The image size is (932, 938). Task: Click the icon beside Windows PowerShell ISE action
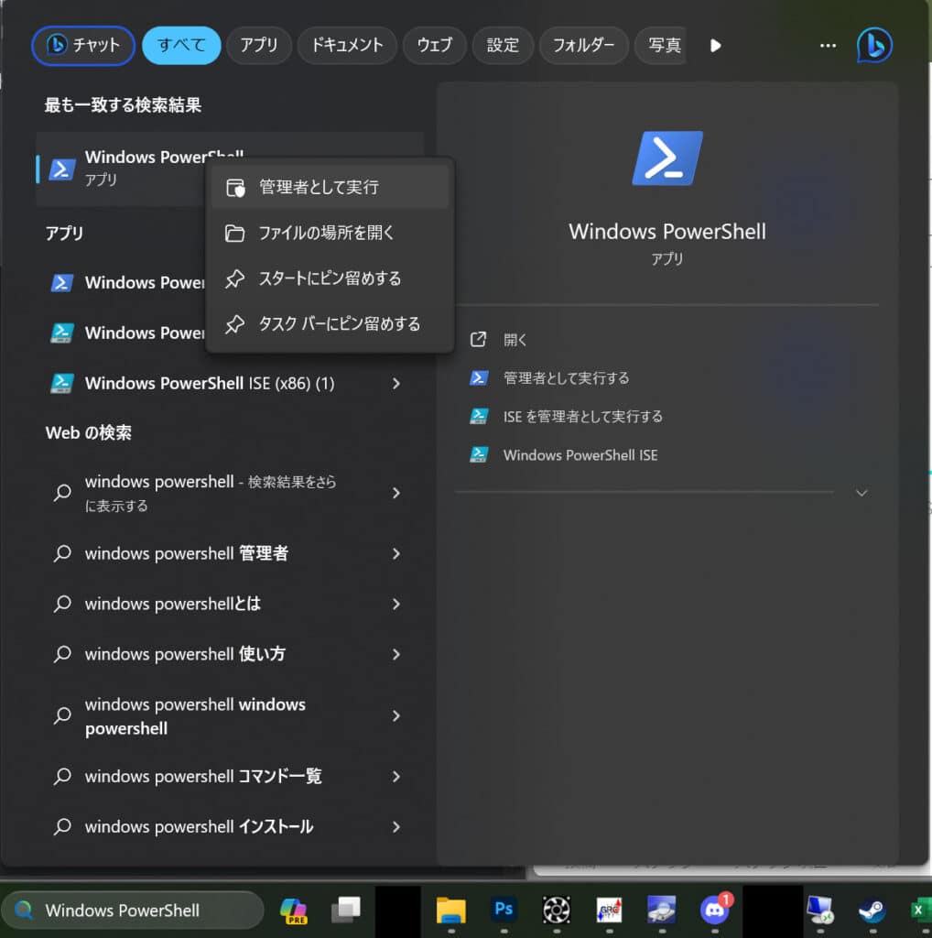tap(479, 454)
